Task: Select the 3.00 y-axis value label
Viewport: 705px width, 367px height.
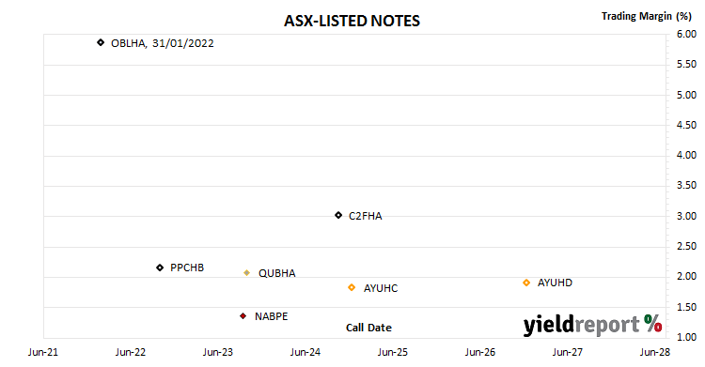Action: (x=686, y=216)
